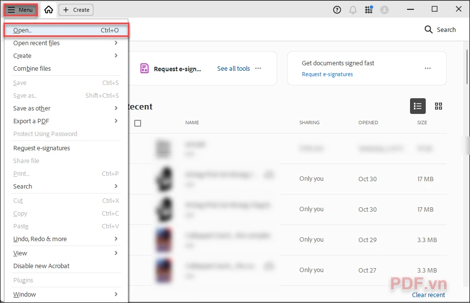
Task: Open See all tools link
Action: [x=234, y=69]
